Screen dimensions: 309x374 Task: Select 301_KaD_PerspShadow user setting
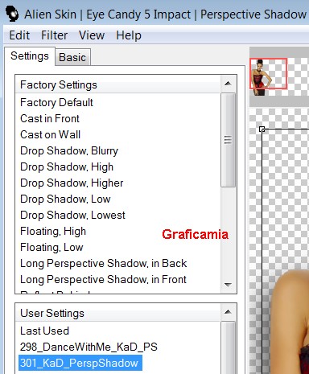click(80, 363)
